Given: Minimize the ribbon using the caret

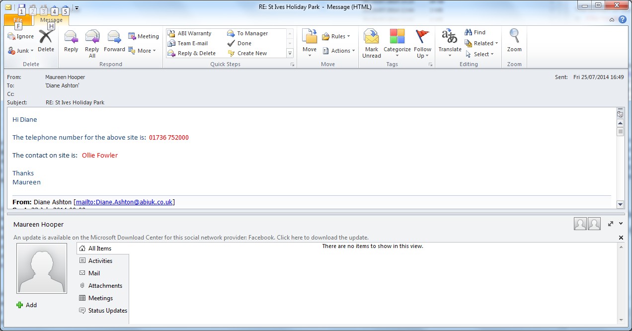Looking at the screenshot, I should tap(612, 20).
